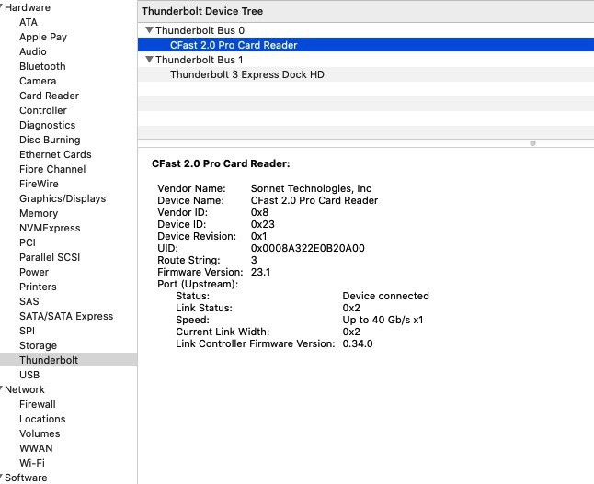Collapse the Software section in sidebar
Image resolution: width=594 pixels, height=484 pixels.
[2, 478]
